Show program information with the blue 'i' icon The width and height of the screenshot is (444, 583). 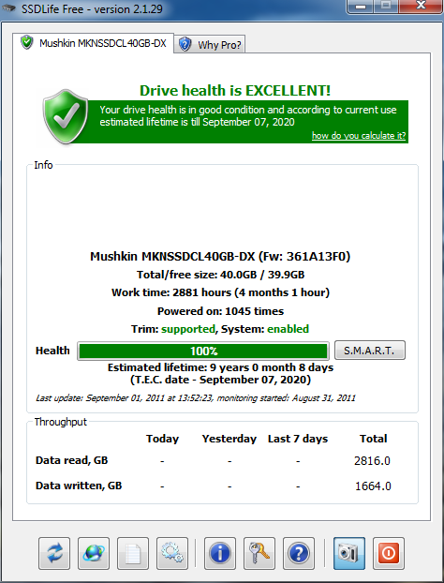tap(220, 553)
